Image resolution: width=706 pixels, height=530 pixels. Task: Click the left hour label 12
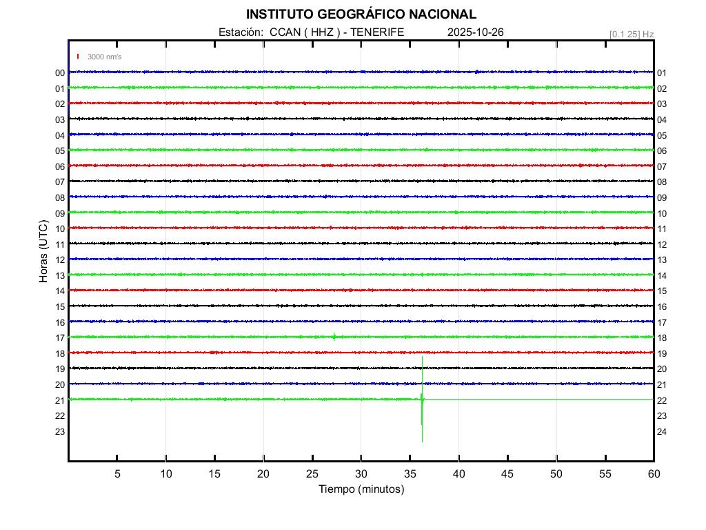pyautogui.click(x=60, y=260)
